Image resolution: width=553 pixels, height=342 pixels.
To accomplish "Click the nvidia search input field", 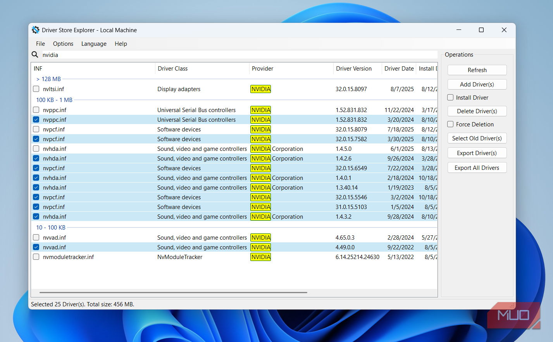I will click(233, 55).
